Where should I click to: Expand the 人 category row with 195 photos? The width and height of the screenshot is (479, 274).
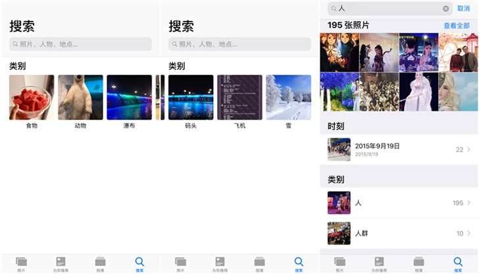click(x=468, y=203)
